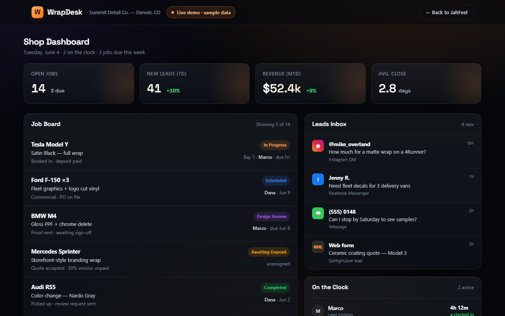505x316 pixels.
Task: Click 'Quote accepted · 50% invoice unpaid' note
Action: [70, 268]
